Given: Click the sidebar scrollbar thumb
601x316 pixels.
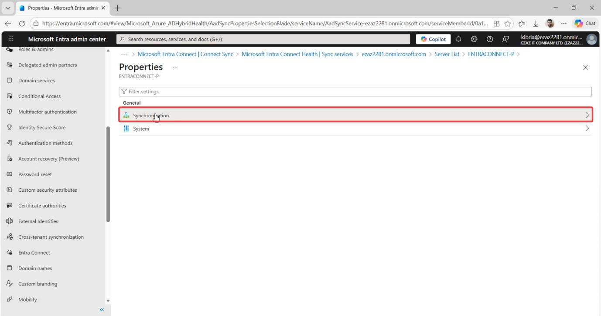Looking at the screenshot, I should coord(108,174).
